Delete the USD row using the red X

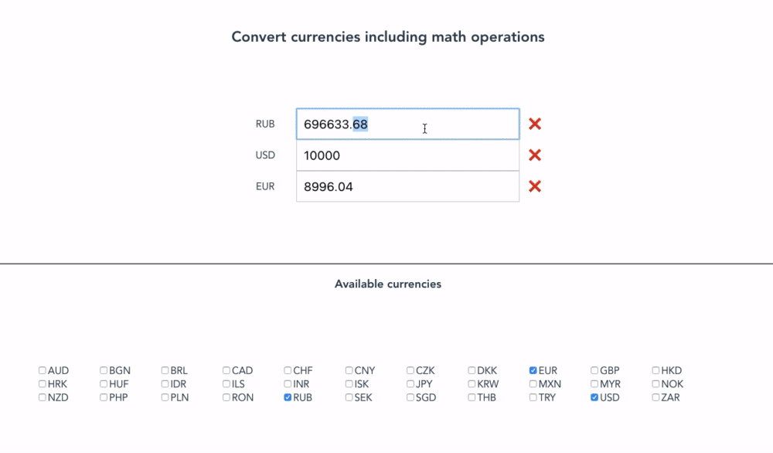point(534,155)
